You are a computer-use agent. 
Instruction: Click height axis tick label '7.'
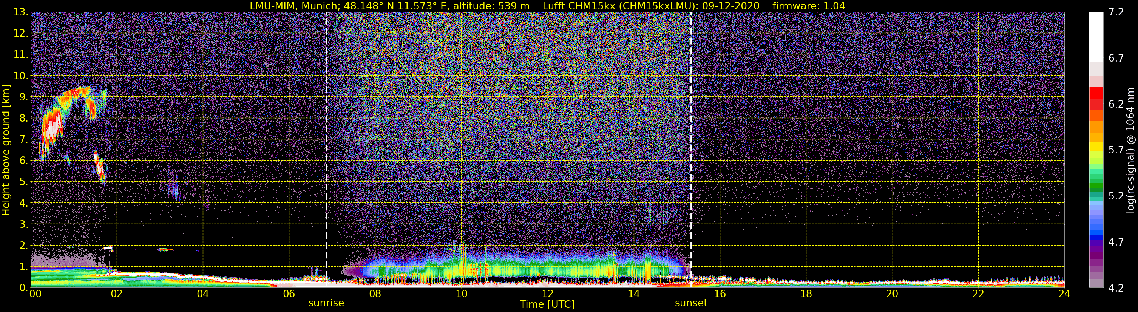(23, 140)
